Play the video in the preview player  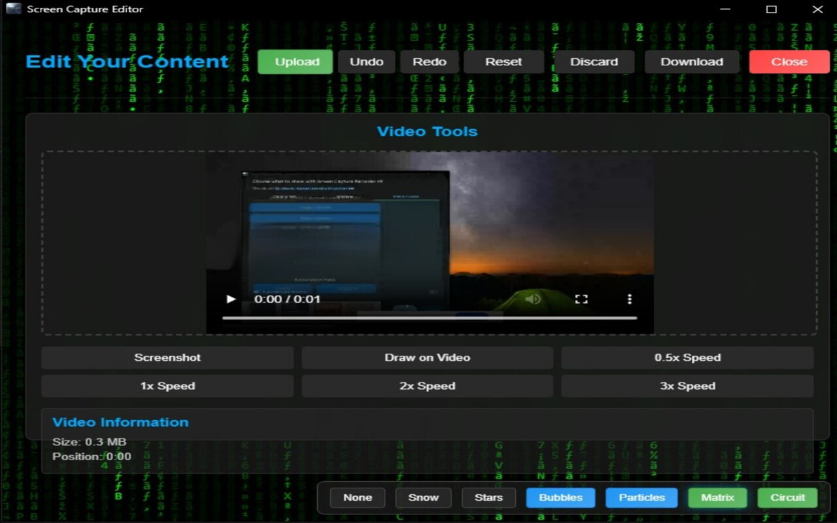coord(230,299)
